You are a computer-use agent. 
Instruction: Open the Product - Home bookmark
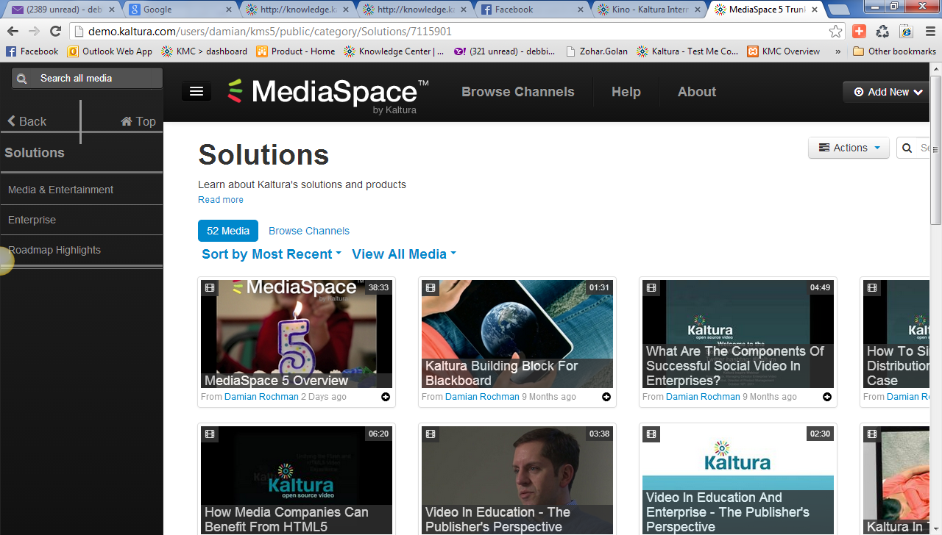pyautogui.click(x=296, y=51)
